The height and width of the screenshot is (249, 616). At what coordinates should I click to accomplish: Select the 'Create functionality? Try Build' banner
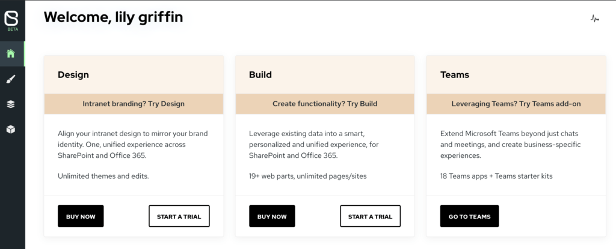(325, 104)
